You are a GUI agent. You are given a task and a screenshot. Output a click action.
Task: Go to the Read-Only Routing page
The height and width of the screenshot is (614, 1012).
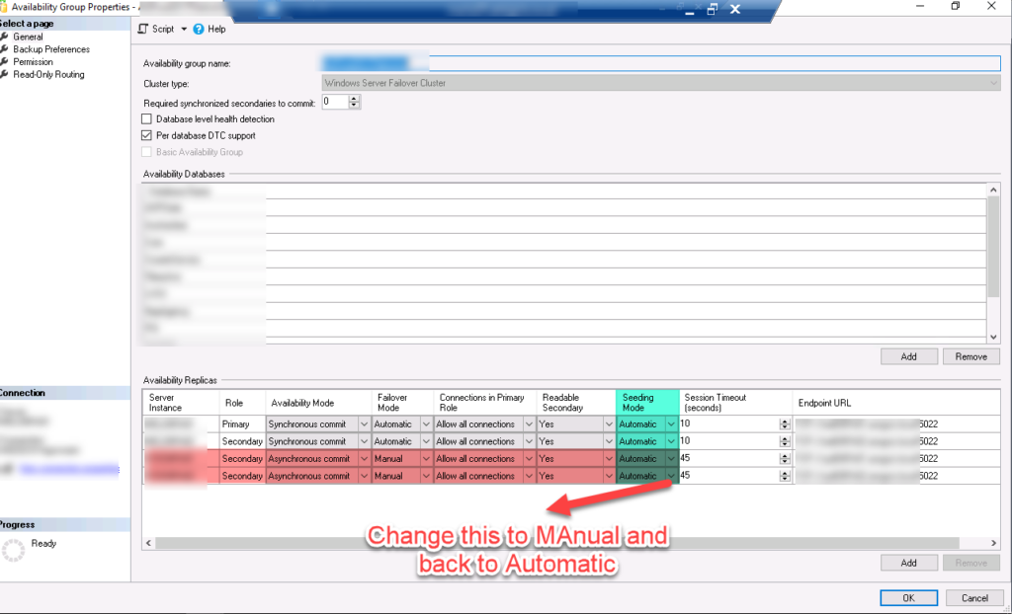(x=48, y=74)
